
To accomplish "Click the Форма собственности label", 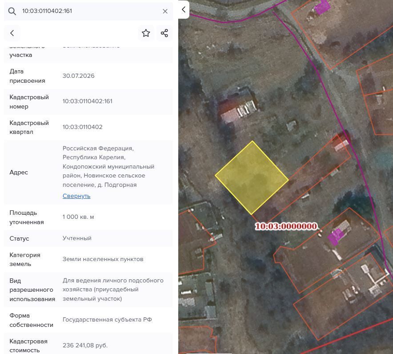I will tap(31, 320).
